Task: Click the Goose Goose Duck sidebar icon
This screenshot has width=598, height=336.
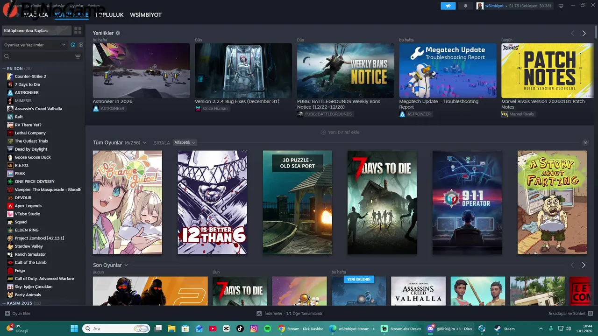Action: tap(10, 157)
